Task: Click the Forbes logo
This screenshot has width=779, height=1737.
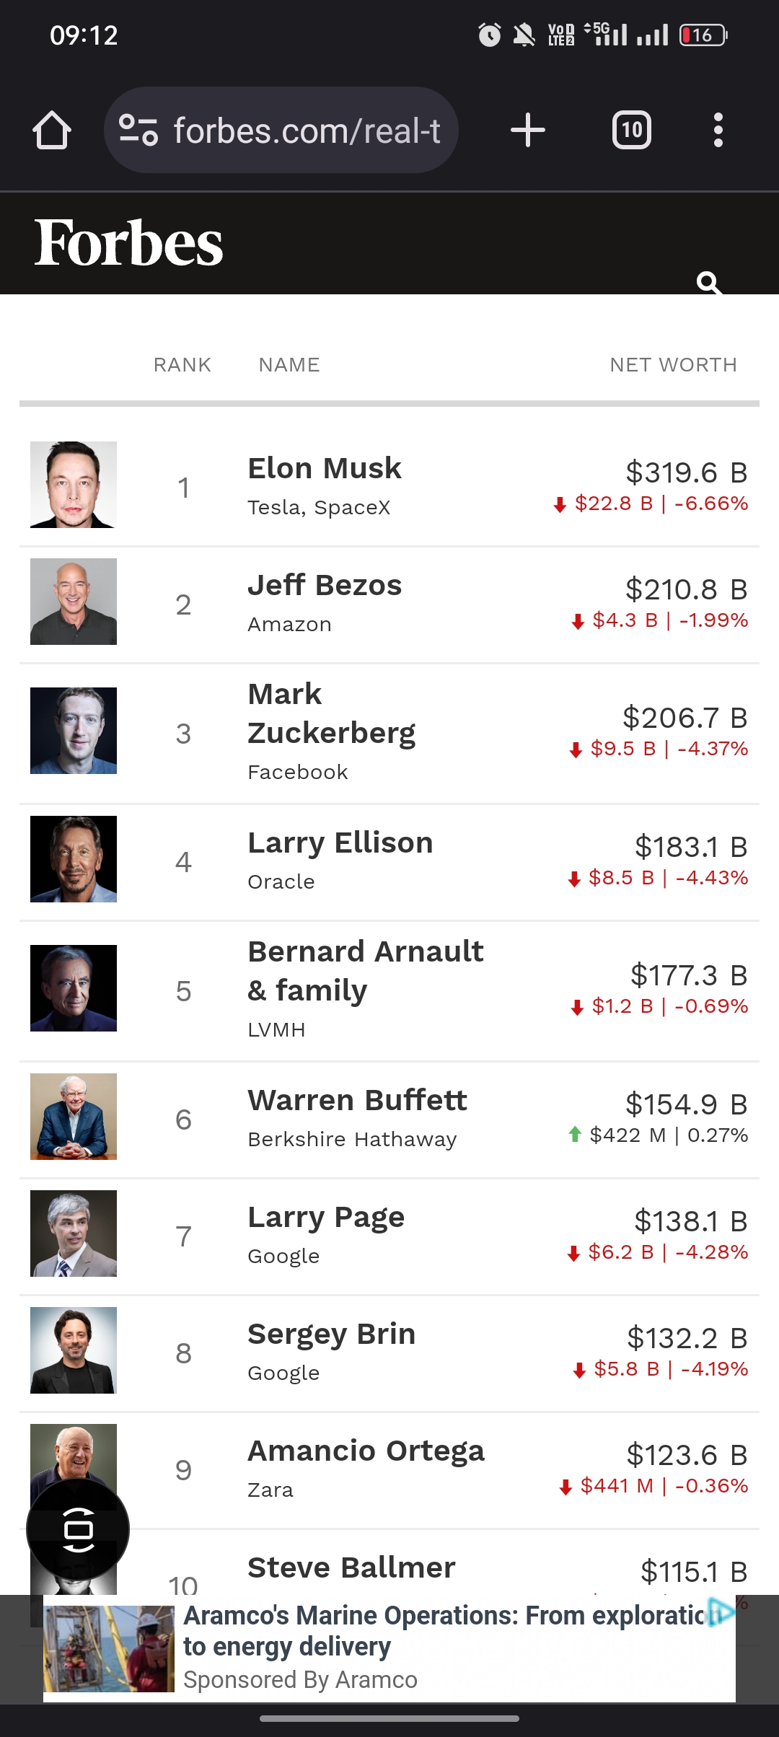Action: click(128, 243)
